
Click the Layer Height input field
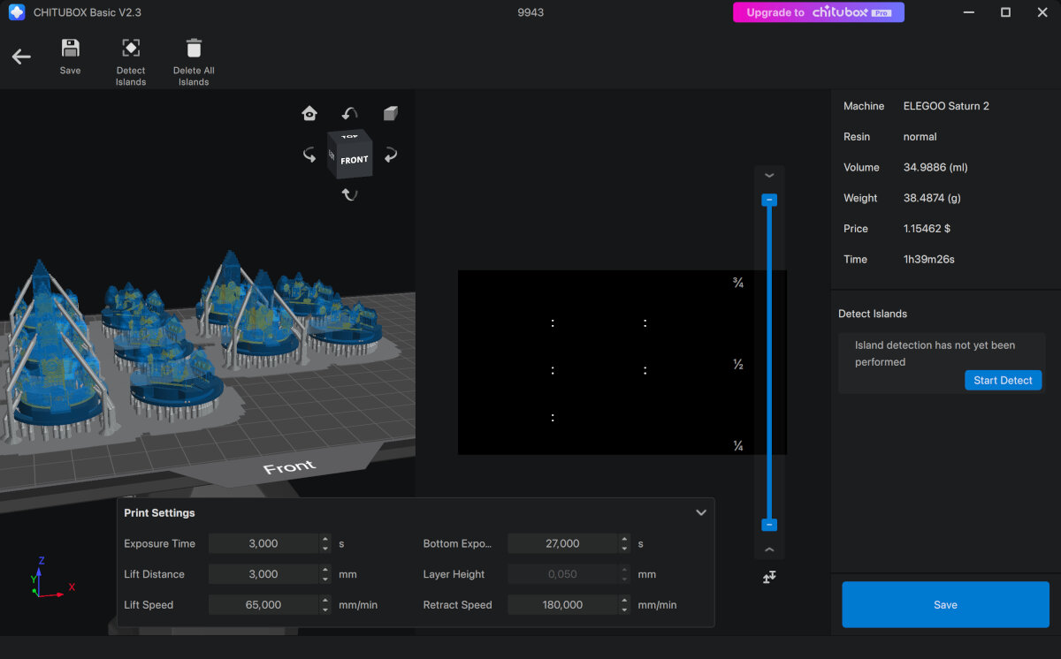point(562,574)
